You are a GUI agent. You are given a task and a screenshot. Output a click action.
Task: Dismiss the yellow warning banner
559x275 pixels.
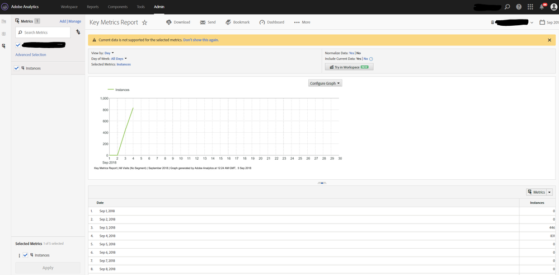(x=549, y=40)
